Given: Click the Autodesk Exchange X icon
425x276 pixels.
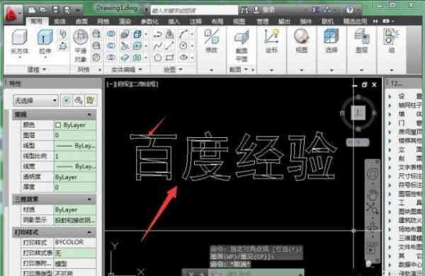Looking at the screenshot, I should [x=314, y=10].
